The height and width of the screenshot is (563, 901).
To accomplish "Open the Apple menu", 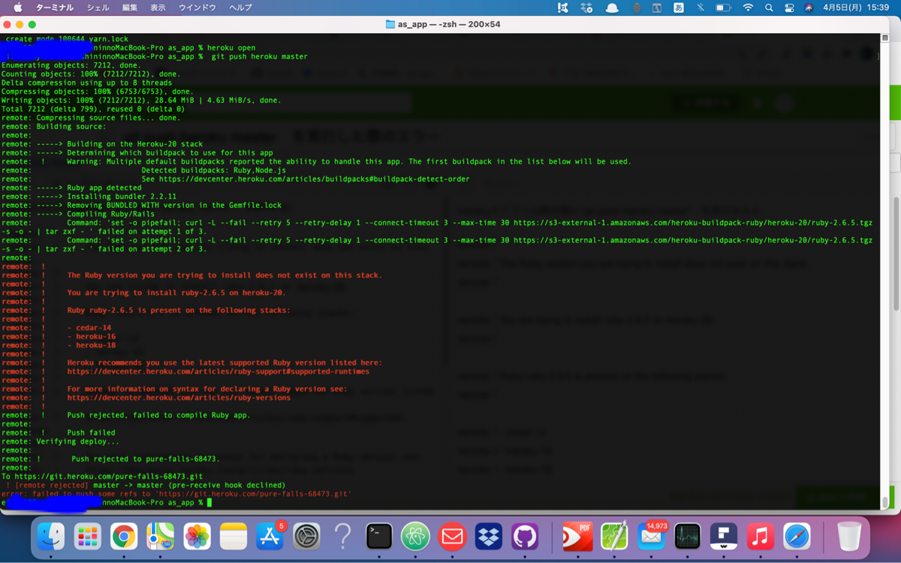I will point(18,8).
